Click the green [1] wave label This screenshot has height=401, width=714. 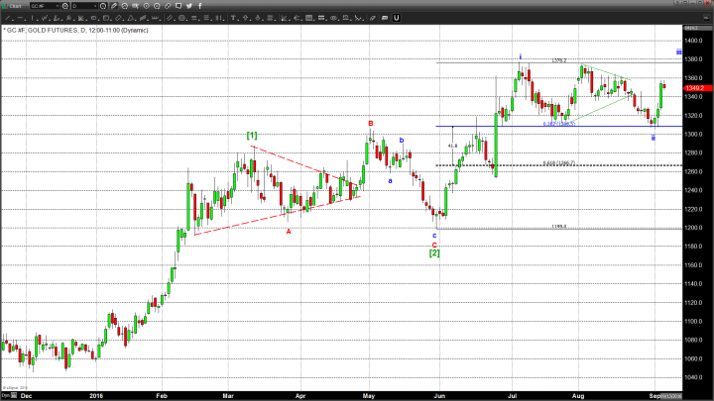point(252,135)
